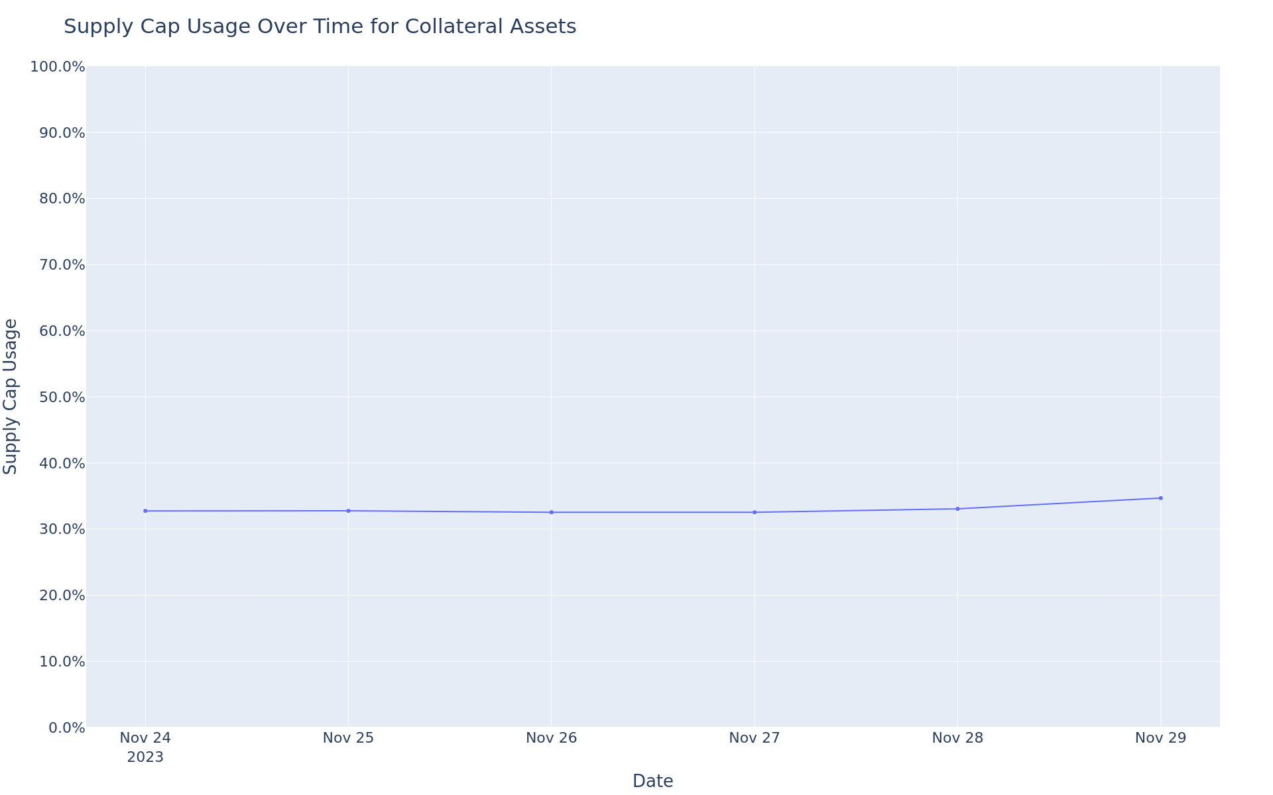Image resolution: width=1273 pixels, height=795 pixels.
Task: Click the 'Nov 24 2023' x-axis label
Action: coord(145,747)
